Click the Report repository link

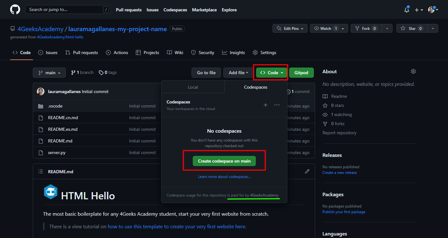coord(339,133)
